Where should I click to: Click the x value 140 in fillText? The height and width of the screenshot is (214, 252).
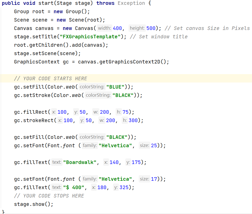114,162
